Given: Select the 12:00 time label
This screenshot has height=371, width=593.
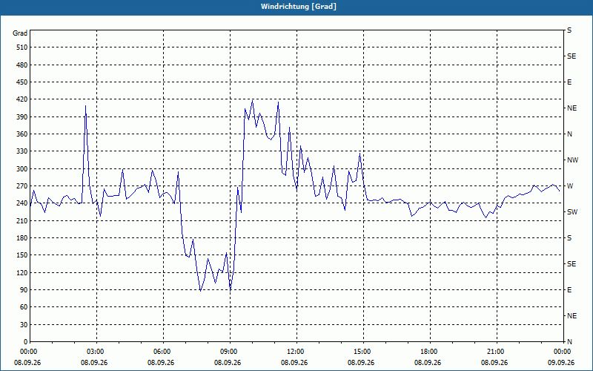Looking at the screenshot, I should coord(296,351).
